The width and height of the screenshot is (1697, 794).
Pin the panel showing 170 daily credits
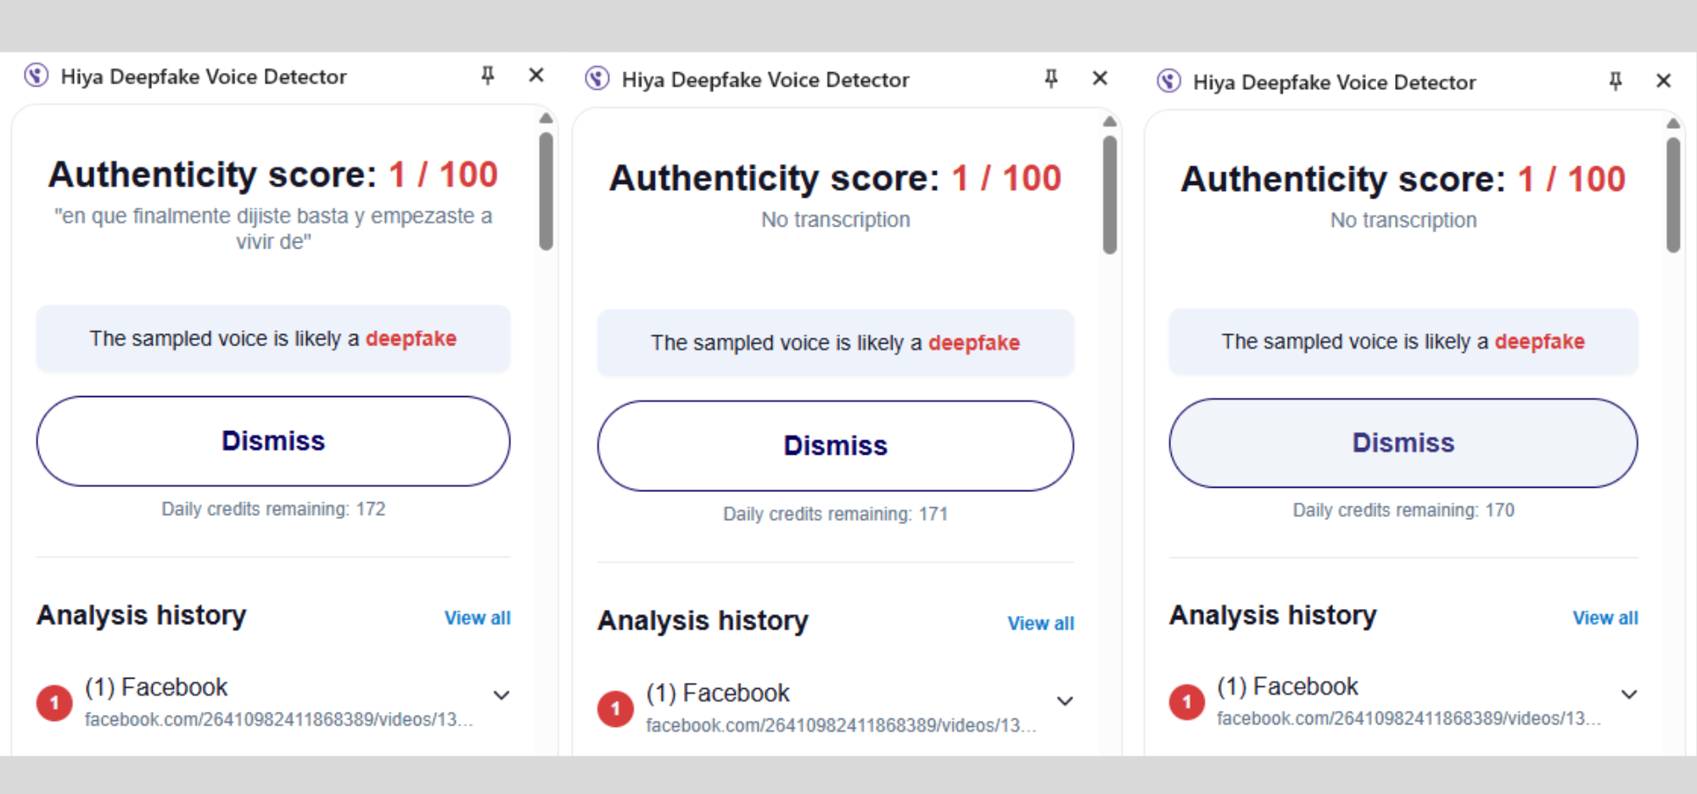pyautogui.click(x=1616, y=81)
